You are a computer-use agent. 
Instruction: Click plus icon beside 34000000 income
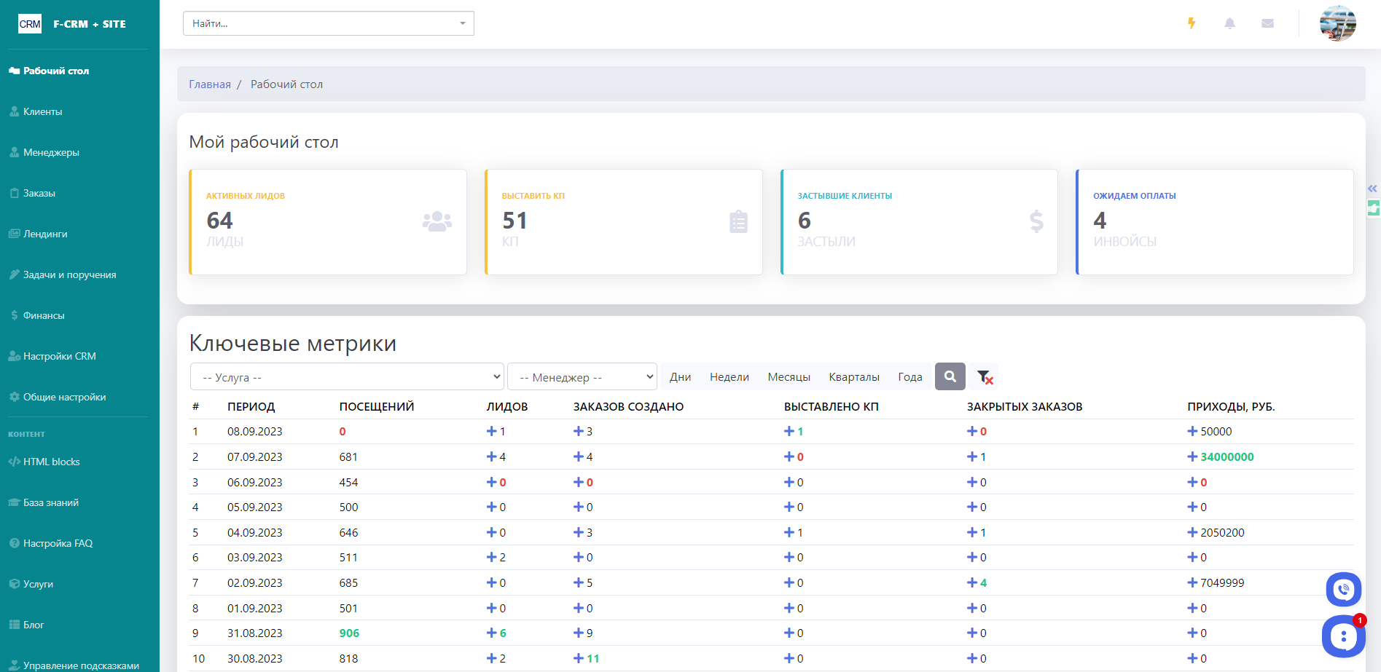click(x=1192, y=456)
